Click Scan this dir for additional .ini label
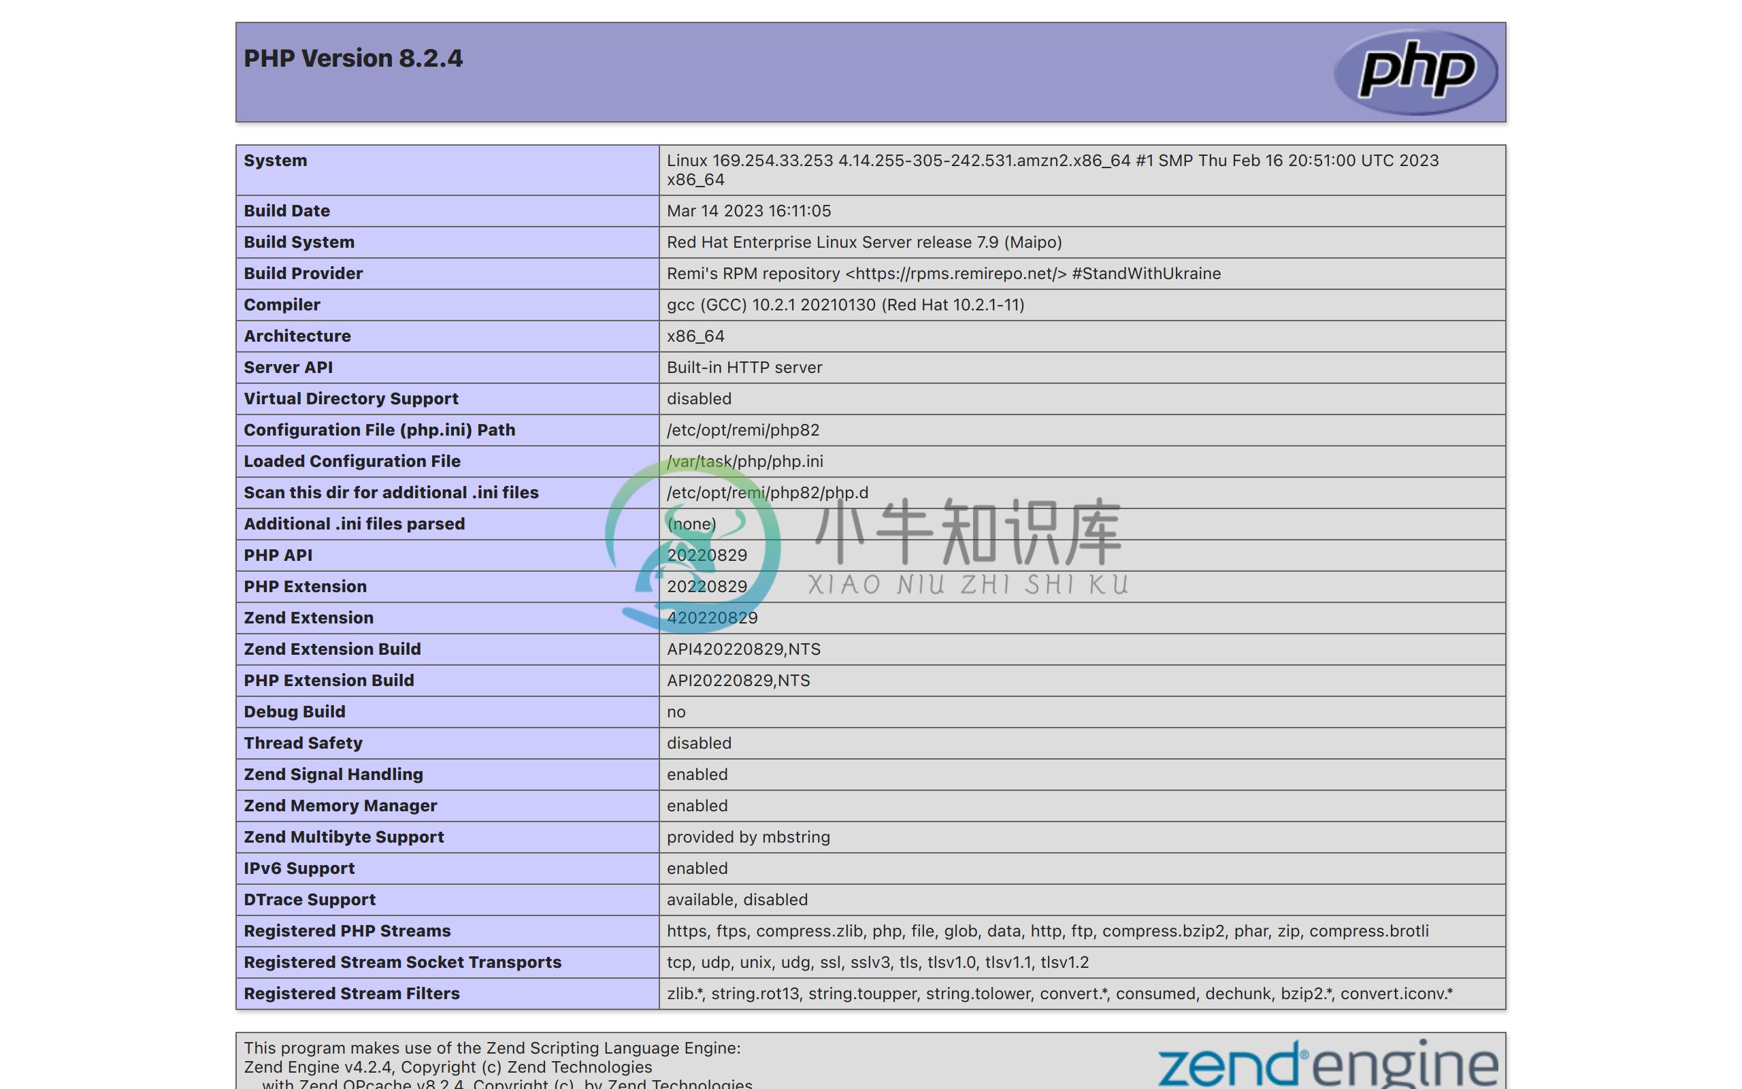 pos(391,493)
